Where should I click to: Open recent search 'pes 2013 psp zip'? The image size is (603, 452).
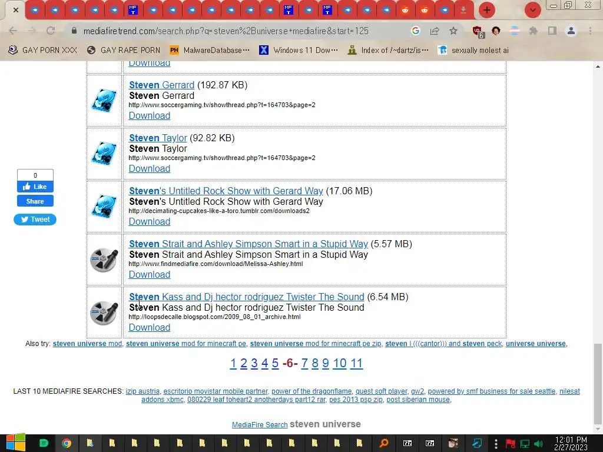[x=356, y=400]
